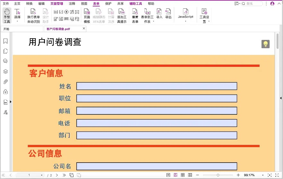Add an image field form element

72,19
